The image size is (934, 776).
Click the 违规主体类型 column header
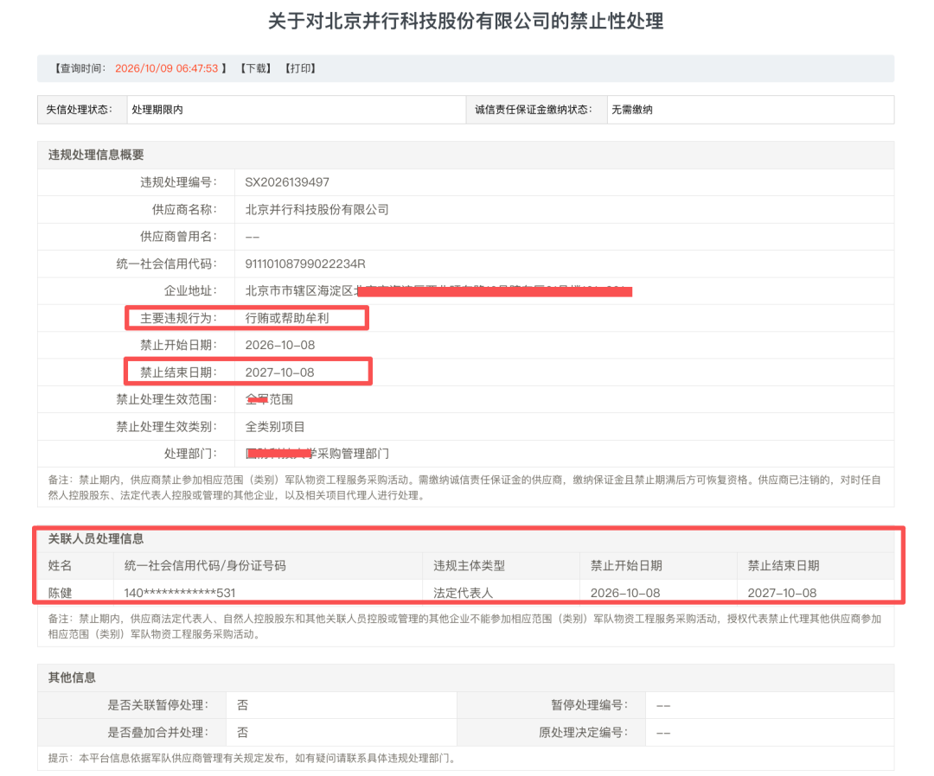click(x=469, y=566)
